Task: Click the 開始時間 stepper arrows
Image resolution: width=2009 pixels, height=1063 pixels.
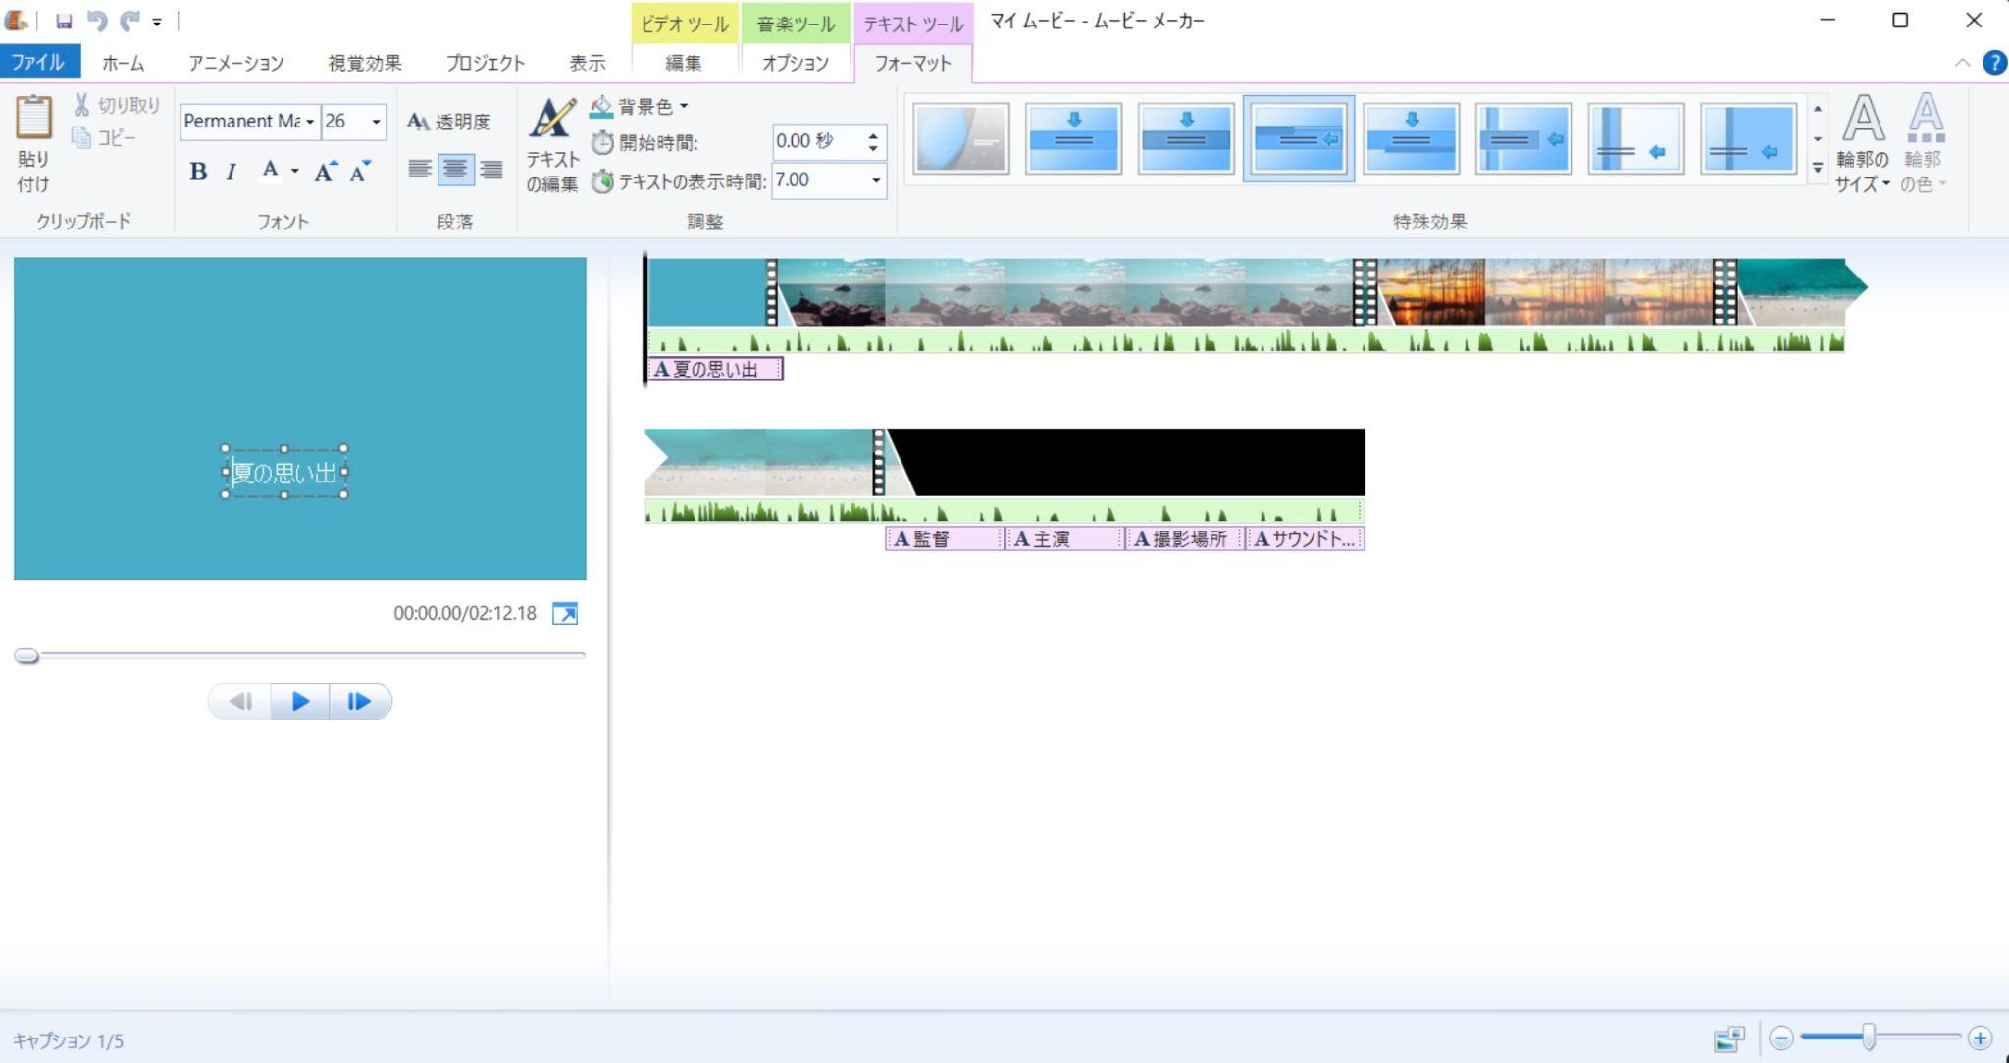Action: pos(873,142)
